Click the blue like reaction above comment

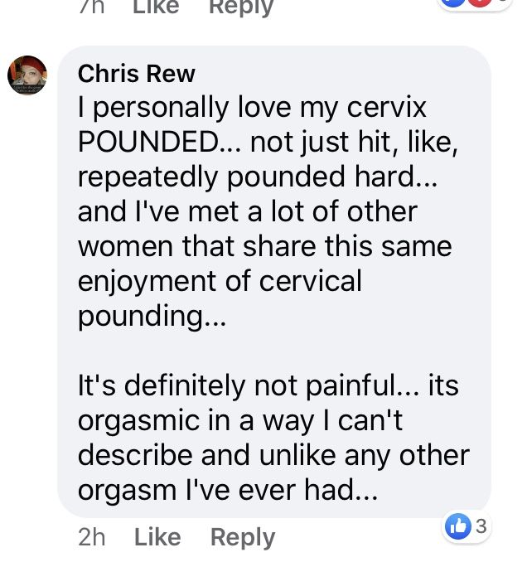[452, 2]
